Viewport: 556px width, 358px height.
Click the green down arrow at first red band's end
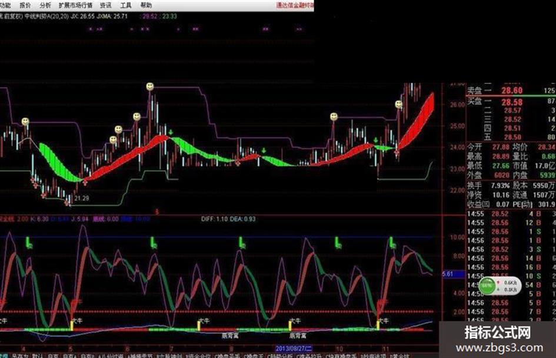tap(171, 133)
